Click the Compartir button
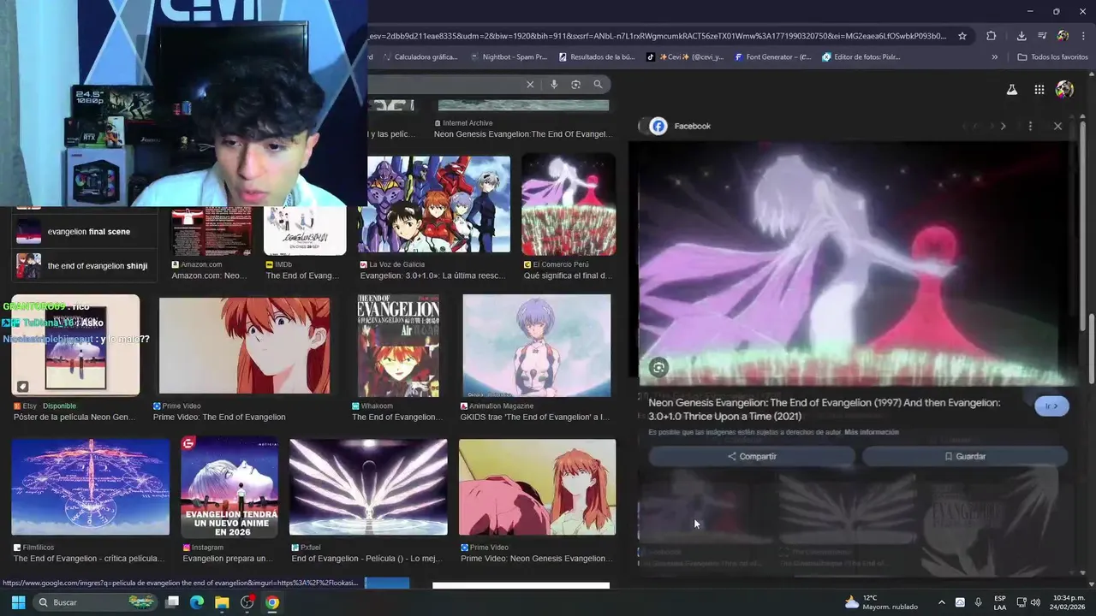The height and width of the screenshot is (616, 1096). point(752,456)
